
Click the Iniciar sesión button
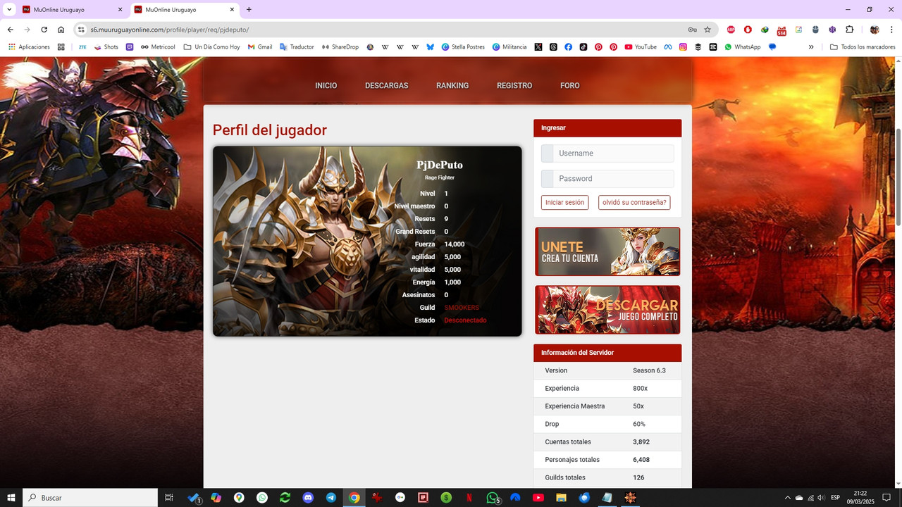564,203
